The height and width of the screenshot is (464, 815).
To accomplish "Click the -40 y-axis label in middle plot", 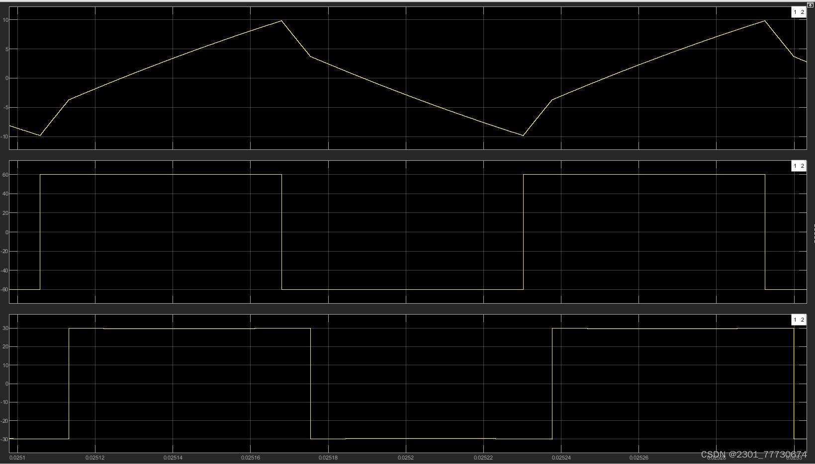I will click(5, 270).
